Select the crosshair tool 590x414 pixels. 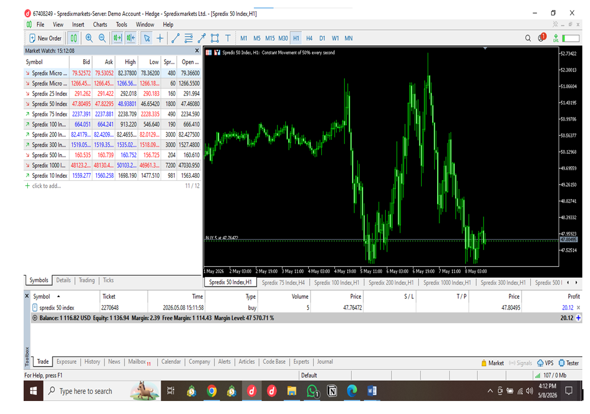tap(160, 38)
